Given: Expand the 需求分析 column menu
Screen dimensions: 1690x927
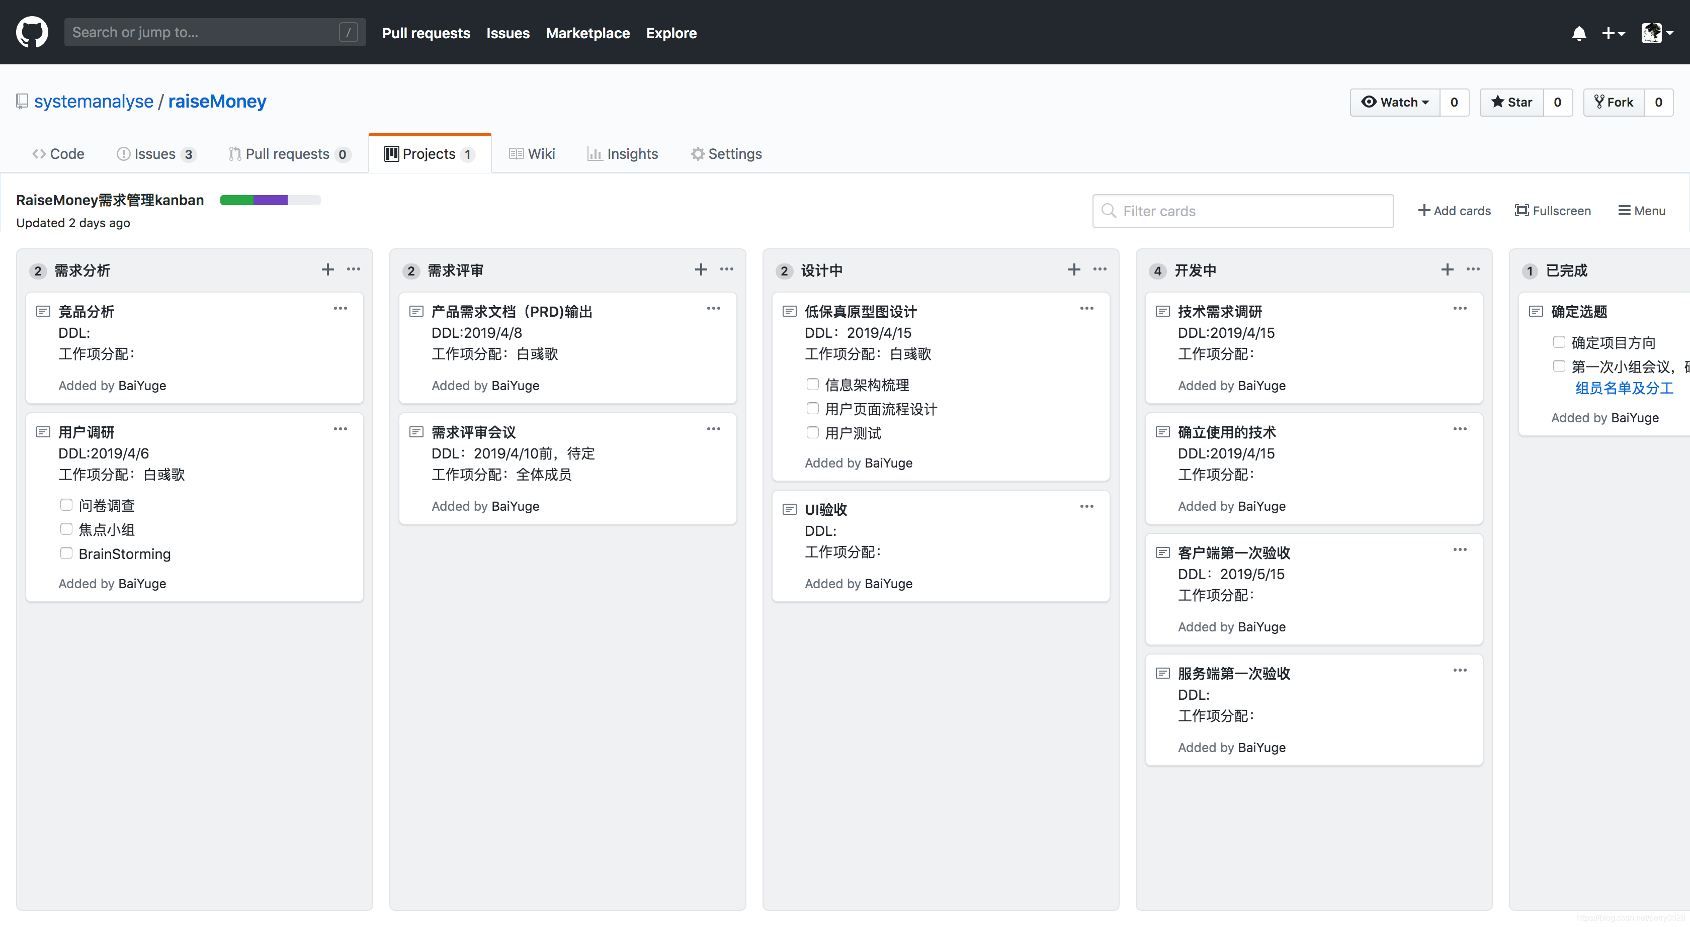Looking at the screenshot, I should (x=355, y=269).
